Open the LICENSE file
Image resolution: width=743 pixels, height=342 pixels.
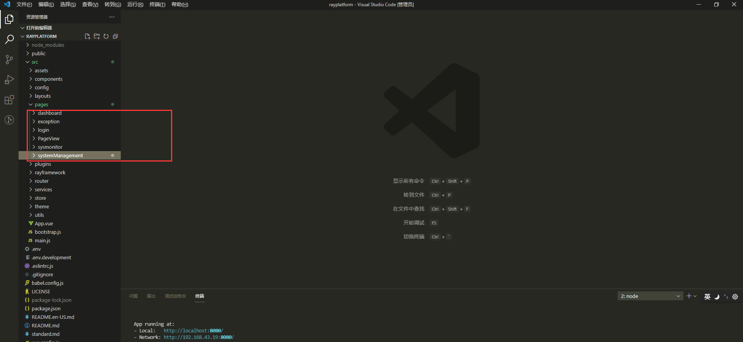tap(70, 291)
